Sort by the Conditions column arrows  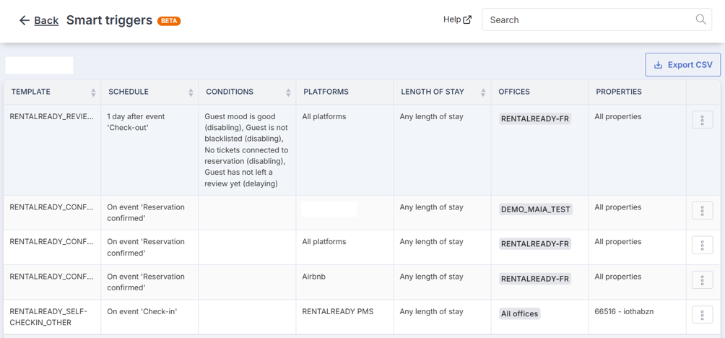(x=289, y=92)
